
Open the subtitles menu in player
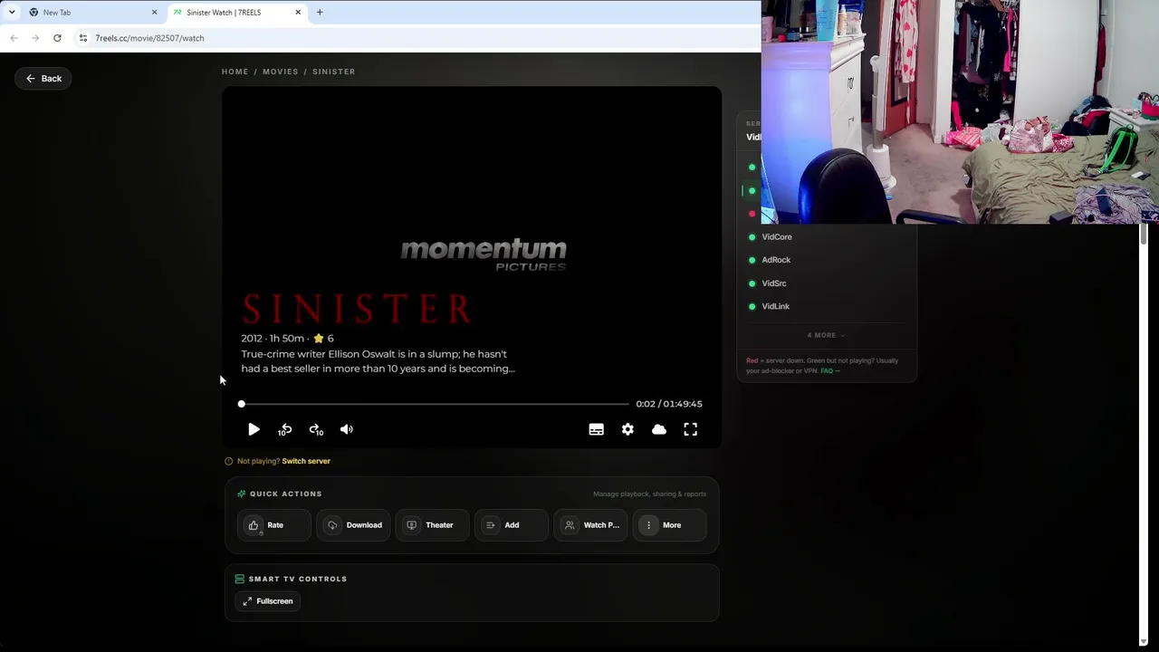tap(596, 429)
